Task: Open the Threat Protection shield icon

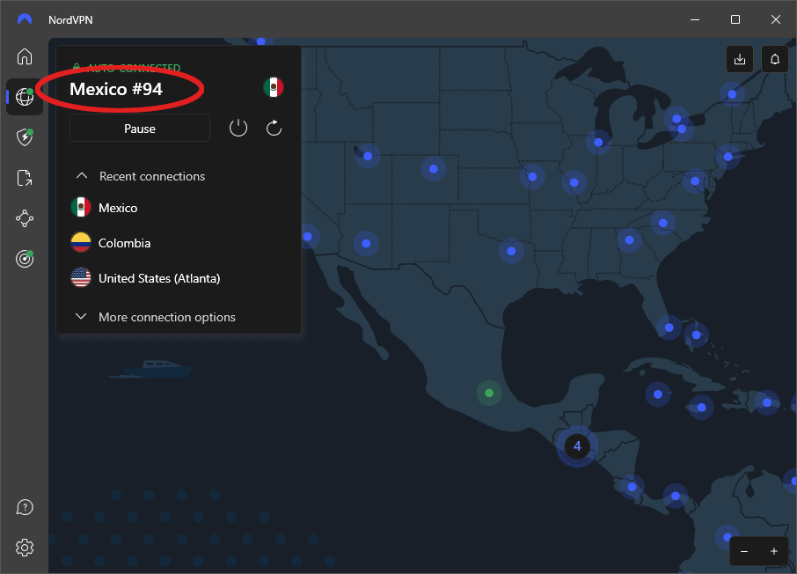Action: click(x=25, y=136)
